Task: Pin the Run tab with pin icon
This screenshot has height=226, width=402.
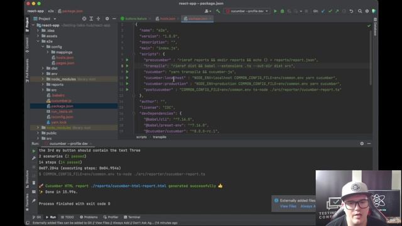Action: 34,201
